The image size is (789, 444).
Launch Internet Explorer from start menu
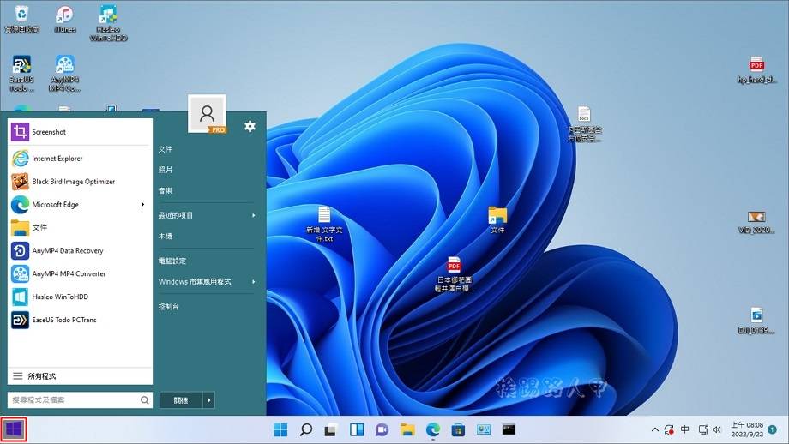(57, 159)
